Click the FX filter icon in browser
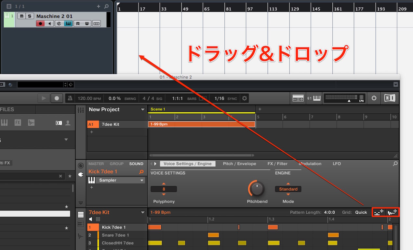Screen dimensions: 413x250 click(x=18, y=122)
